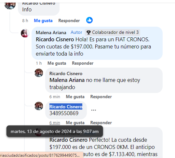Click Ricardo Cisnero avatar on Info comment

[x=10, y=5]
